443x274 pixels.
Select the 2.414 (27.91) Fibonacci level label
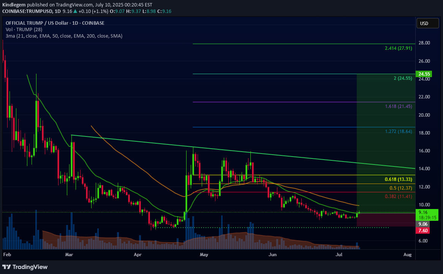tap(398, 48)
